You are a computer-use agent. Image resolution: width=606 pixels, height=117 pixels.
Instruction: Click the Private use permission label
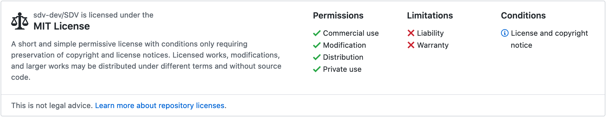point(342,69)
